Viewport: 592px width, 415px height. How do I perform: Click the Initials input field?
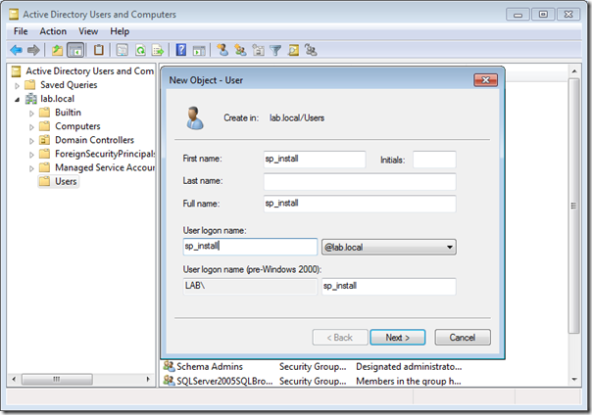434,160
